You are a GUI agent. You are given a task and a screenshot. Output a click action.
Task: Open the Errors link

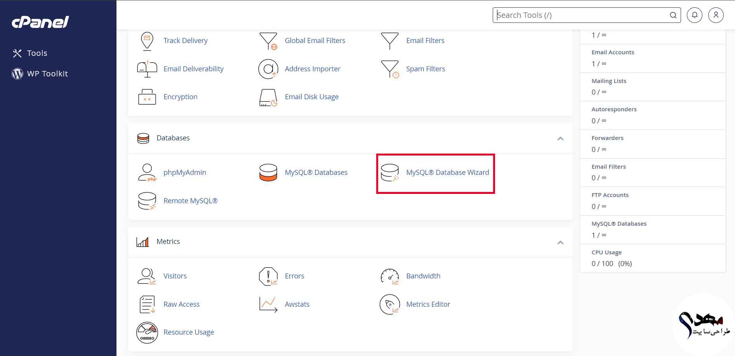tap(294, 276)
